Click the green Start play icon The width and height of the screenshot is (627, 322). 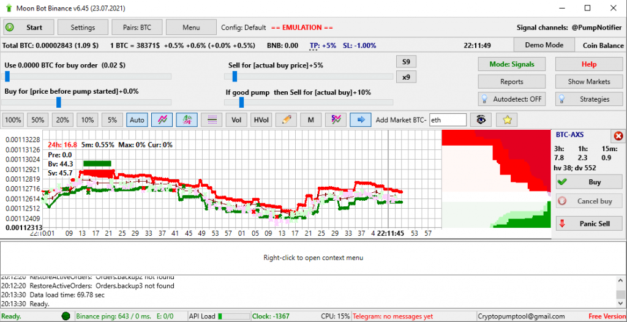tap(10, 28)
